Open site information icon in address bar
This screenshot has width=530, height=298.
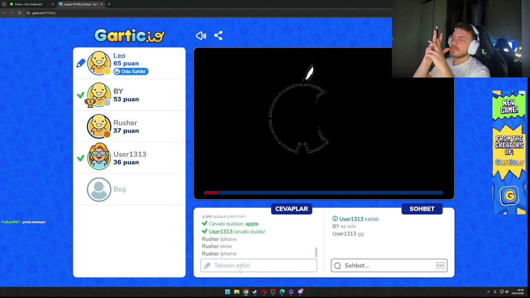pyautogui.click(x=28, y=13)
